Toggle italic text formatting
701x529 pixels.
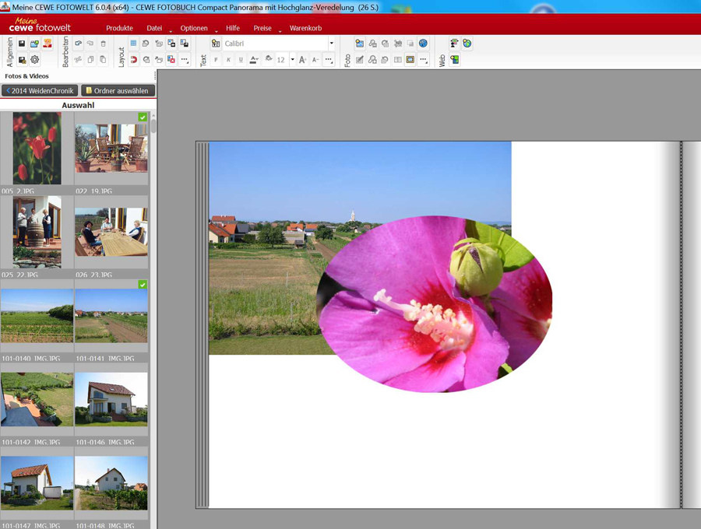coord(228,60)
